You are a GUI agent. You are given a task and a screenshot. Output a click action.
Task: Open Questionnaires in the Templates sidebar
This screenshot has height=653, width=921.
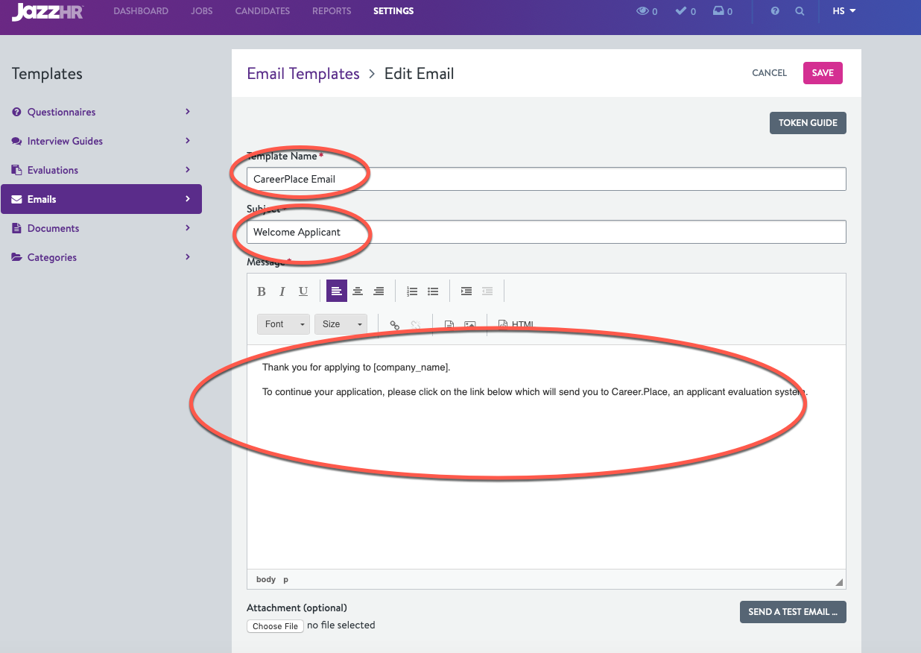pos(61,112)
